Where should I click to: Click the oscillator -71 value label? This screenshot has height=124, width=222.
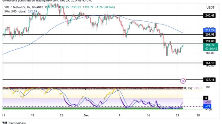click(x=208, y=106)
